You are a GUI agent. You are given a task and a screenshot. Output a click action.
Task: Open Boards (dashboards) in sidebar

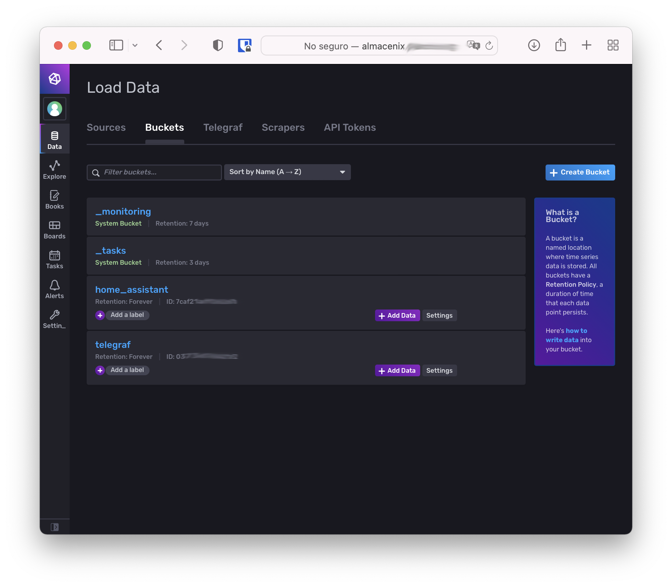coord(55,230)
